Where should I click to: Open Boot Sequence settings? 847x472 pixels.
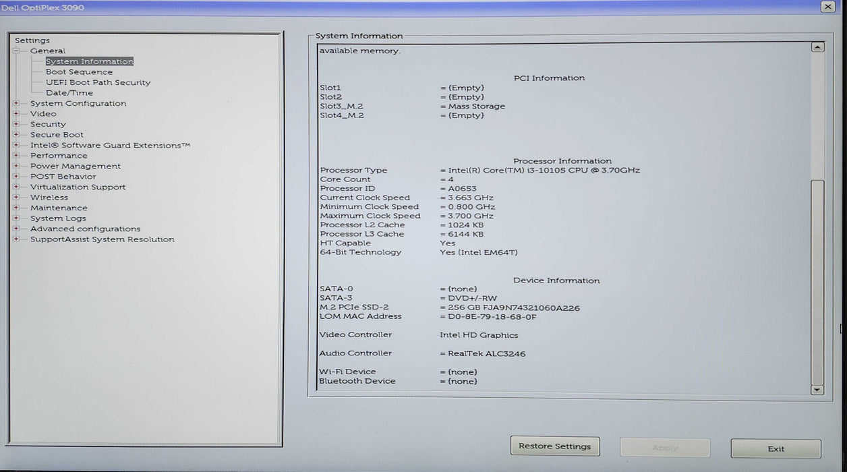(x=79, y=72)
